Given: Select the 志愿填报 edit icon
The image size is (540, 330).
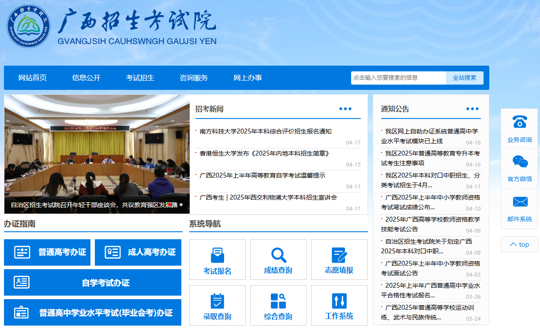Looking at the screenshot, I should 339,255.
